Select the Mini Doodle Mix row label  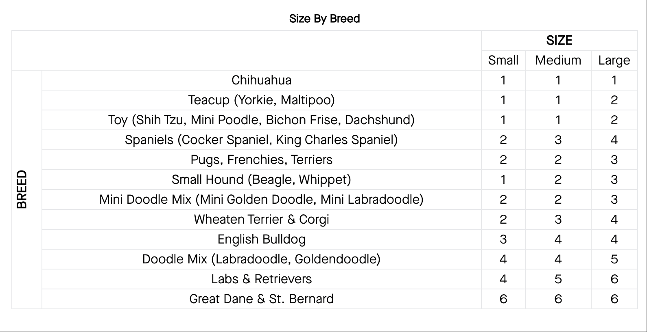(261, 199)
